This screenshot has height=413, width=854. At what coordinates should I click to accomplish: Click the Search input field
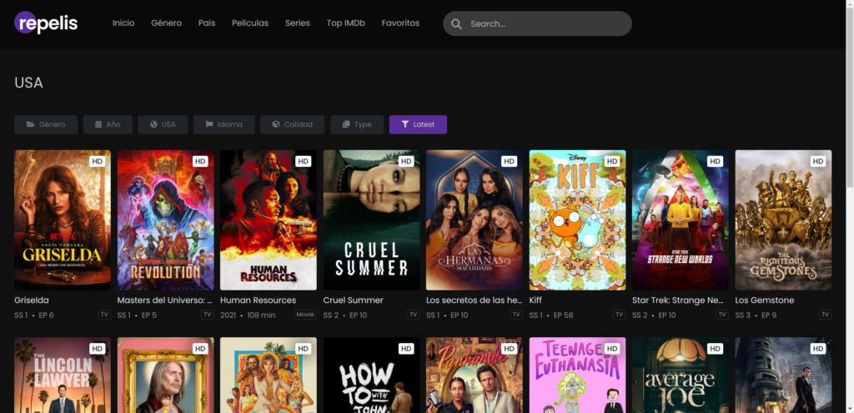point(537,24)
